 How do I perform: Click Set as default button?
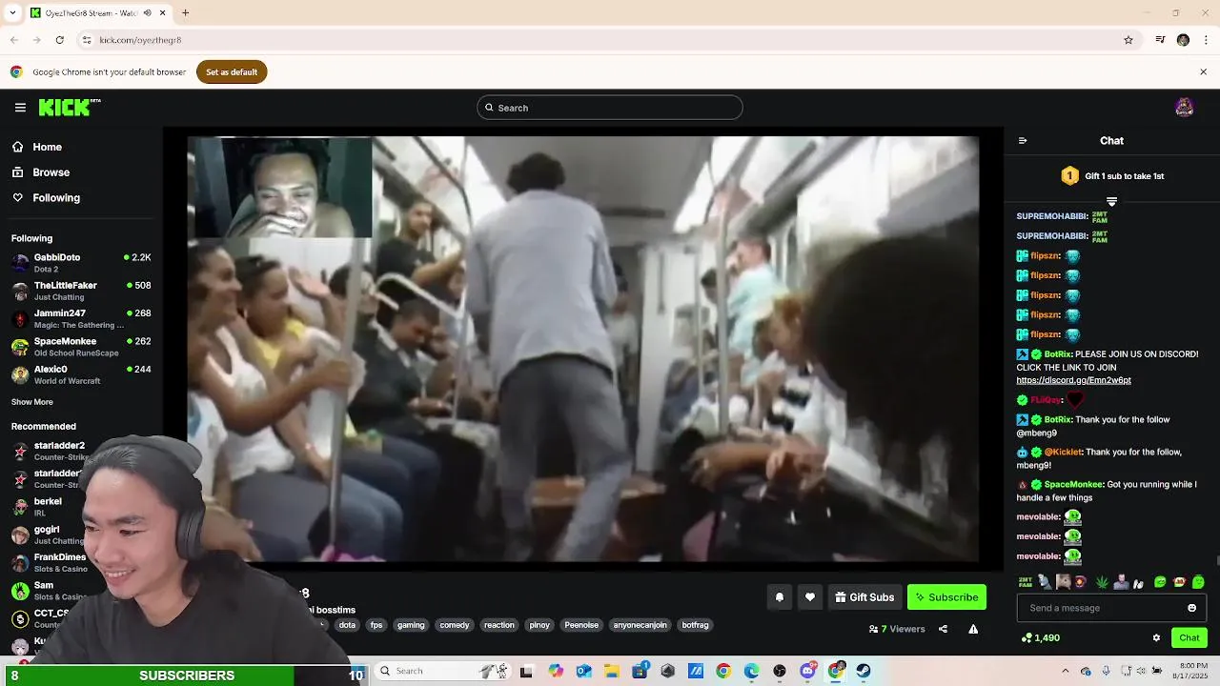click(232, 72)
